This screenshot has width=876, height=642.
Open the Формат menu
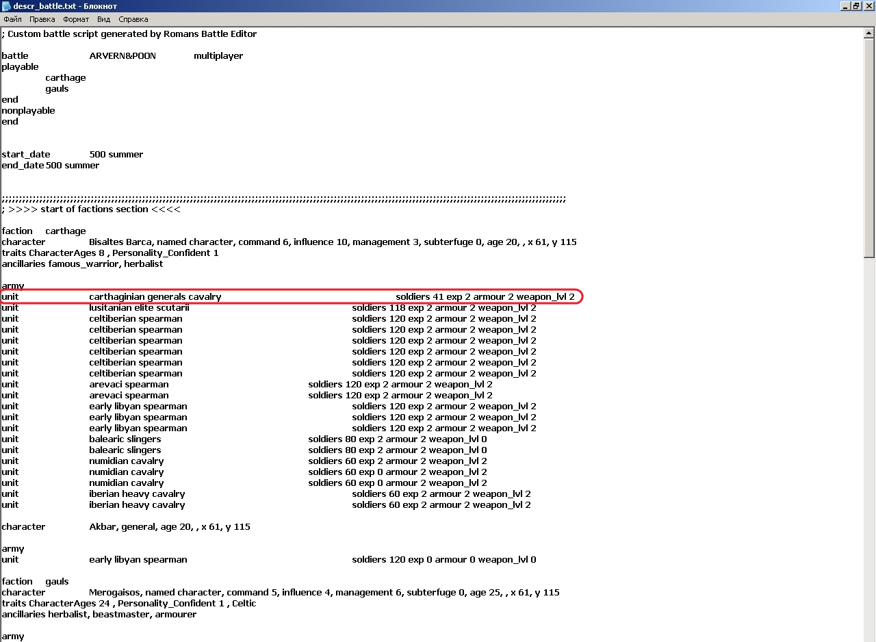coord(76,19)
